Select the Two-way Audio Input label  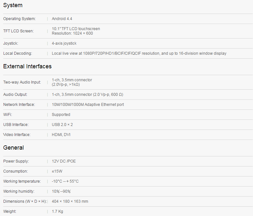point(22,82)
